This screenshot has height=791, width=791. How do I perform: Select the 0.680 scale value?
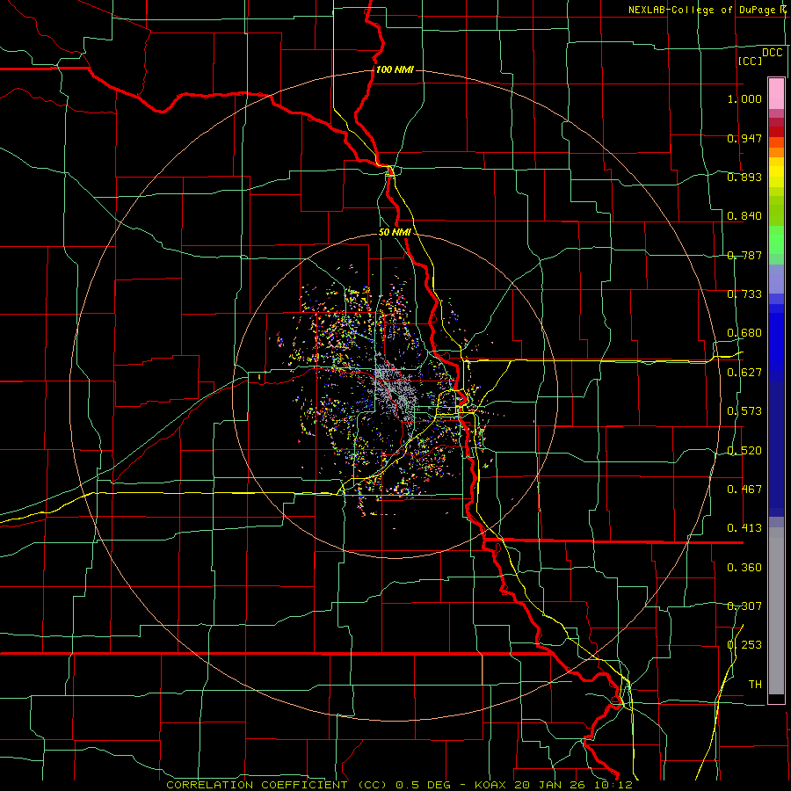[x=744, y=333]
